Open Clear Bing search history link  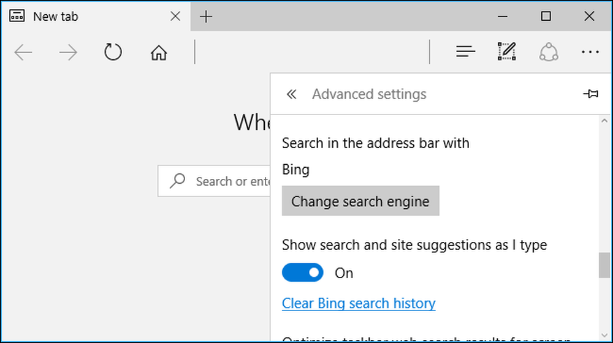(359, 303)
